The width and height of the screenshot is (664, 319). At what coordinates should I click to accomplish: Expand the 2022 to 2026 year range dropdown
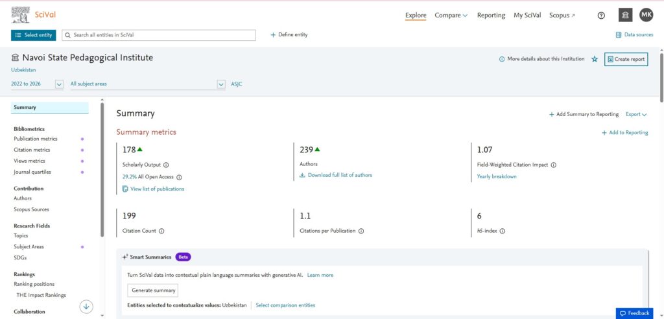click(x=59, y=84)
